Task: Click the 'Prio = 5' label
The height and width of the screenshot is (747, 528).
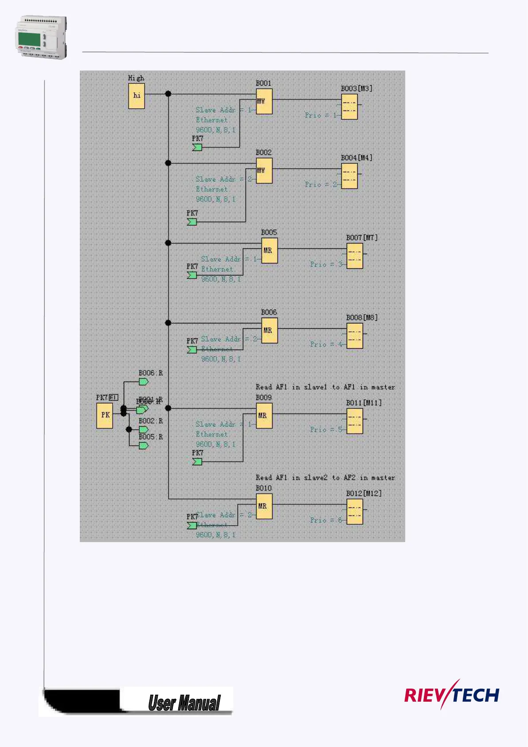Action: click(x=326, y=429)
